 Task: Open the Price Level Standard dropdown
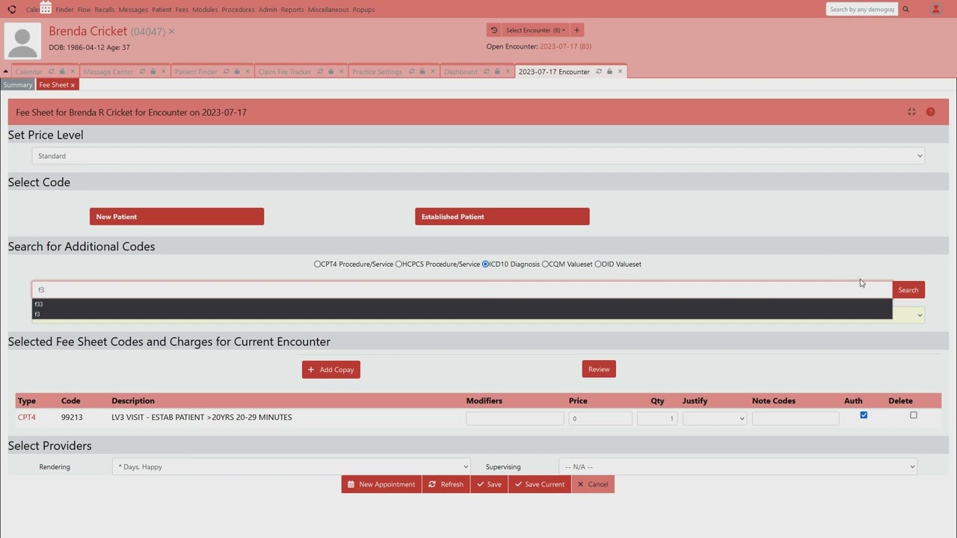tap(478, 156)
